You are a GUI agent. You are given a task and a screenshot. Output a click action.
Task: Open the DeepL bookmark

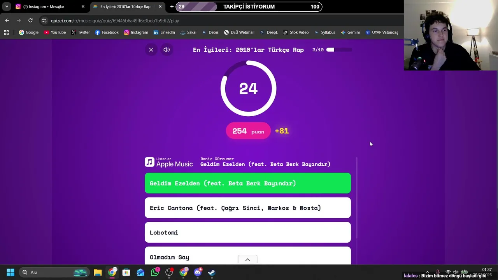coord(269,32)
